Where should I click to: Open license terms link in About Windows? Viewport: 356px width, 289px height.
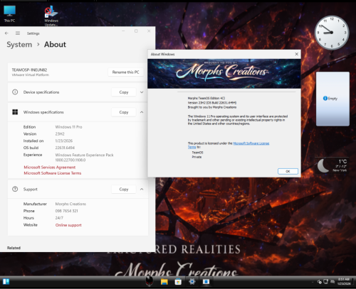point(251,143)
